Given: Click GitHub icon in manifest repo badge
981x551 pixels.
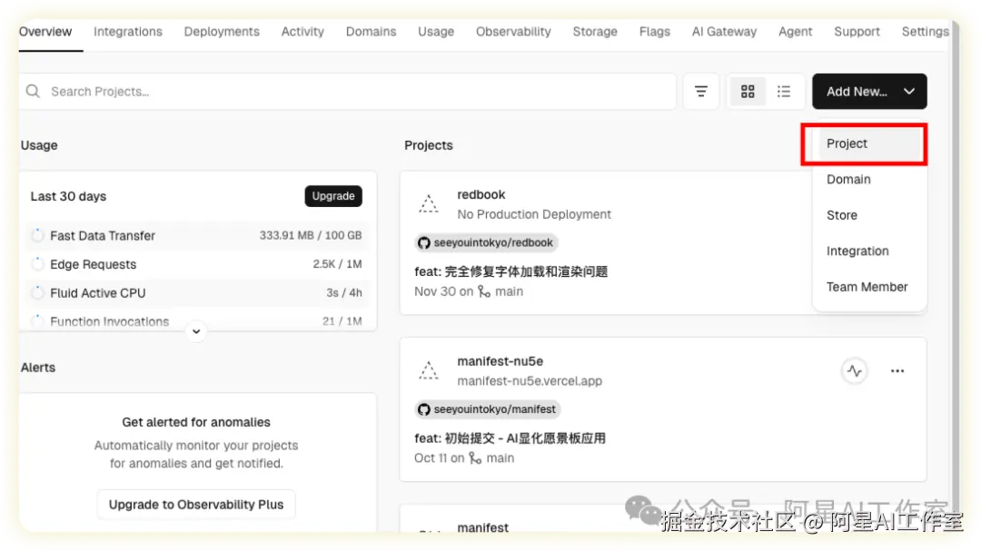Looking at the screenshot, I should coord(424,409).
